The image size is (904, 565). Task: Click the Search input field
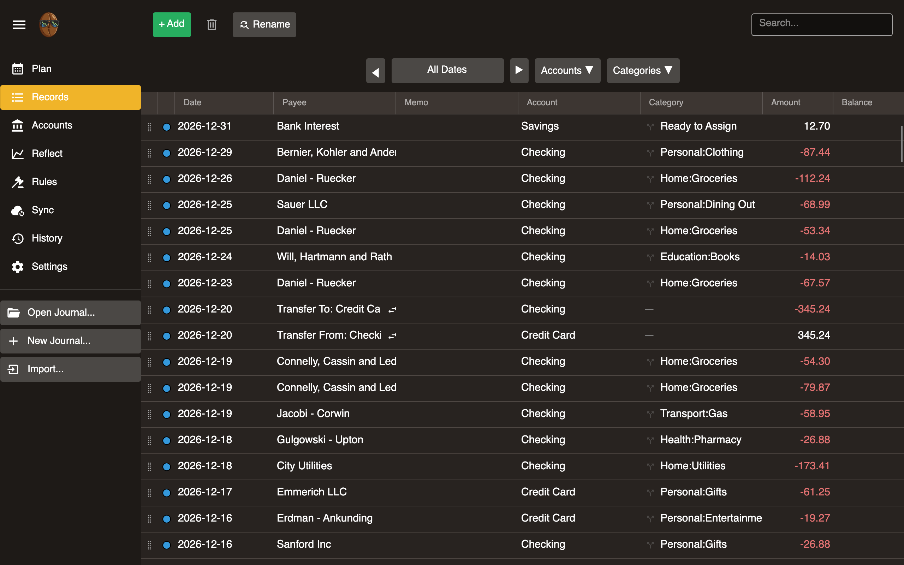tap(821, 25)
